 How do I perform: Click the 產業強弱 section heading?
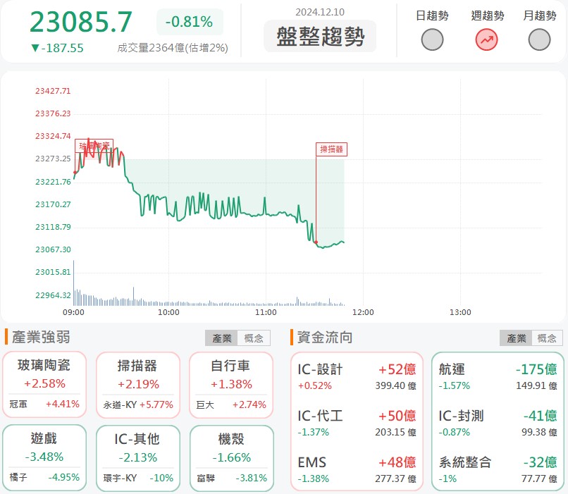click(x=41, y=337)
